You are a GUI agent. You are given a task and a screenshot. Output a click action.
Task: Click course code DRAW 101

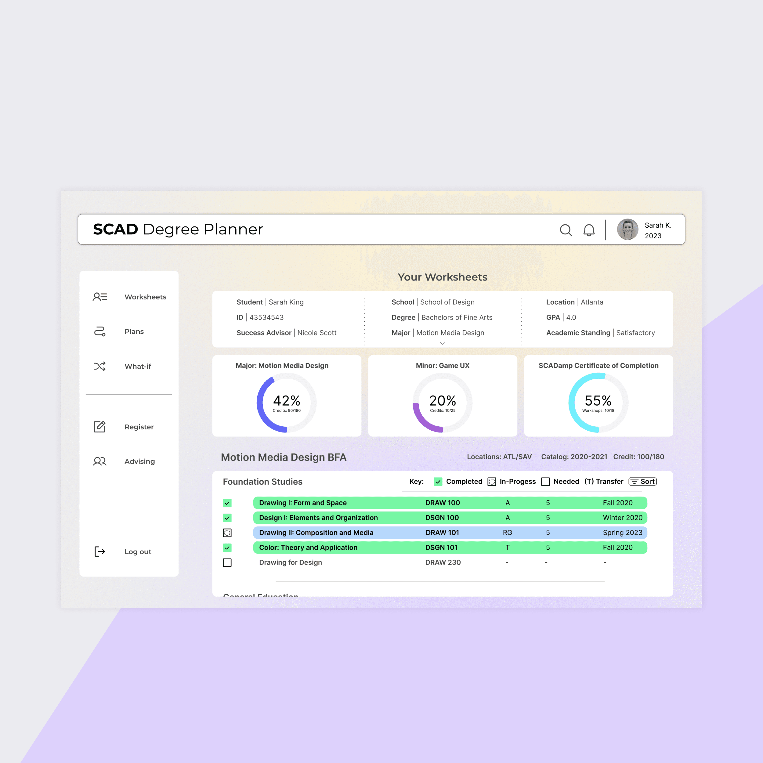(442, 533)
